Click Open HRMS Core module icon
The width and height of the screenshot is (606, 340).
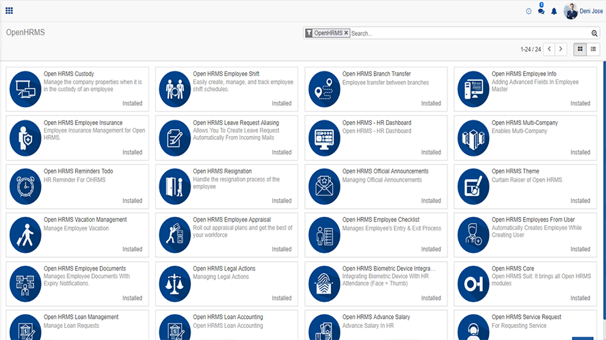click(x=473, y=284)
